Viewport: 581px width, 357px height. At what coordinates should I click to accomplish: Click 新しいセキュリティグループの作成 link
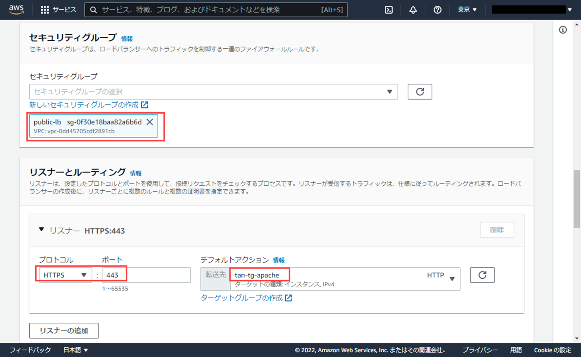pos(88,105)
